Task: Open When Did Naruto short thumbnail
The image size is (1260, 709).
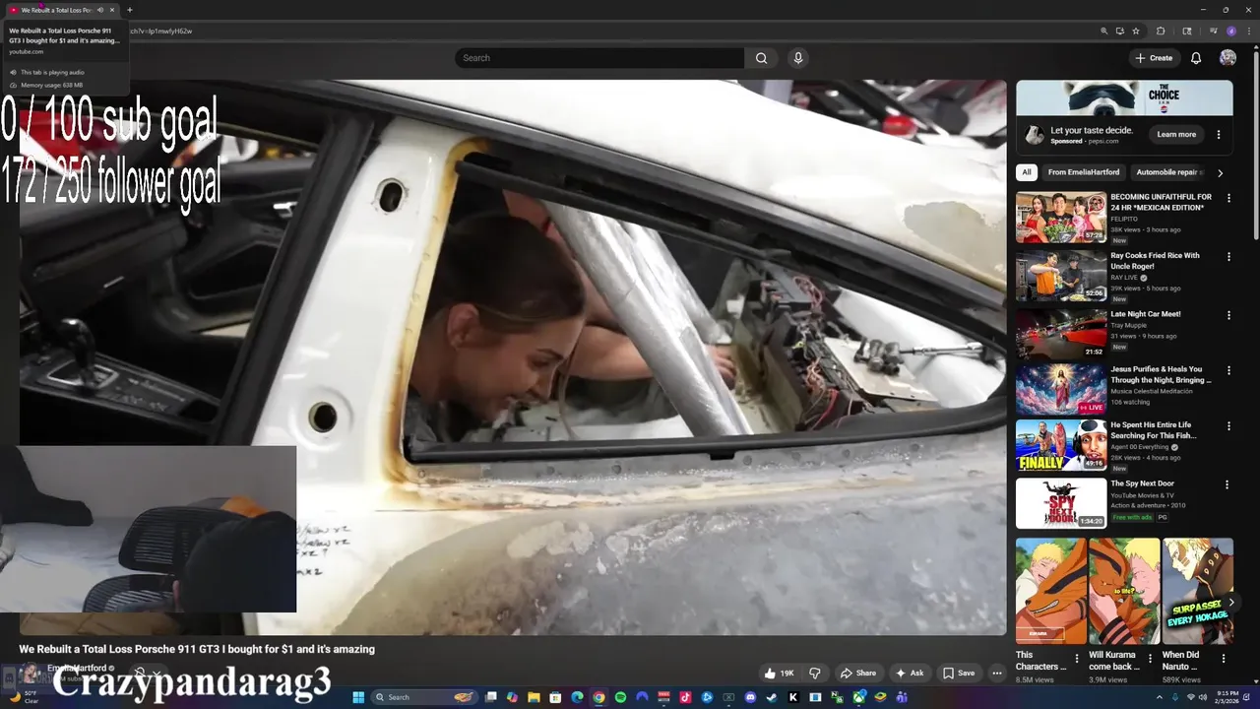Action: click(x=1198, y=591)
